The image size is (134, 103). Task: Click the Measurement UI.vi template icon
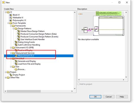pos(16,56)
